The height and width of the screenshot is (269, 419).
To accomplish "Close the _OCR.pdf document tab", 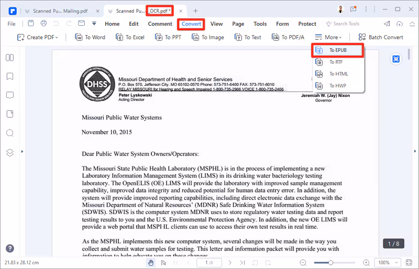I will point(181,11).
